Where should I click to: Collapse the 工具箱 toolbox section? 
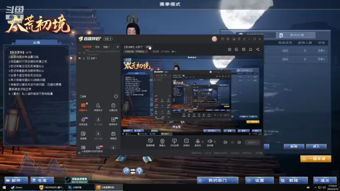[x=116, y=96]
